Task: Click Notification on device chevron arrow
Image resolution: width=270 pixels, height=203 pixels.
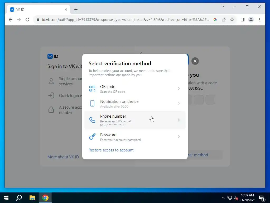Action: coord(179,103)
